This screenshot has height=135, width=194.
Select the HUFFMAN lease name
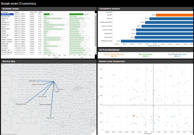coord(5,46)
